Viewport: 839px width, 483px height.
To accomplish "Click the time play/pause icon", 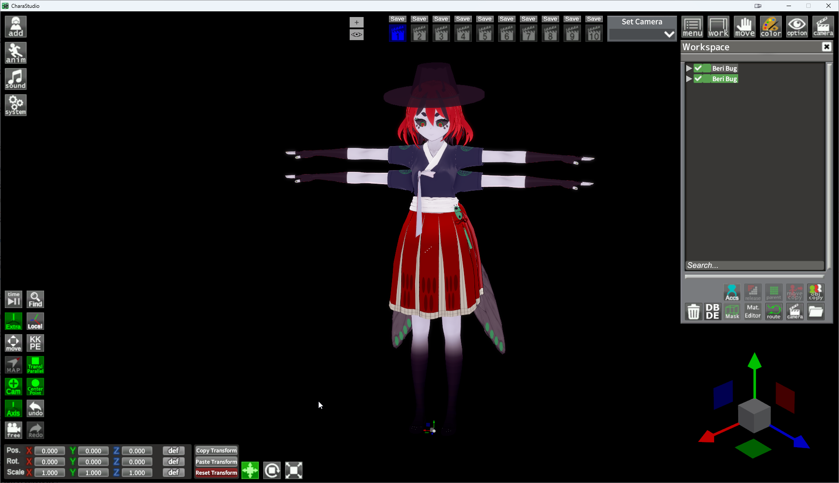I will coord(14,299).
